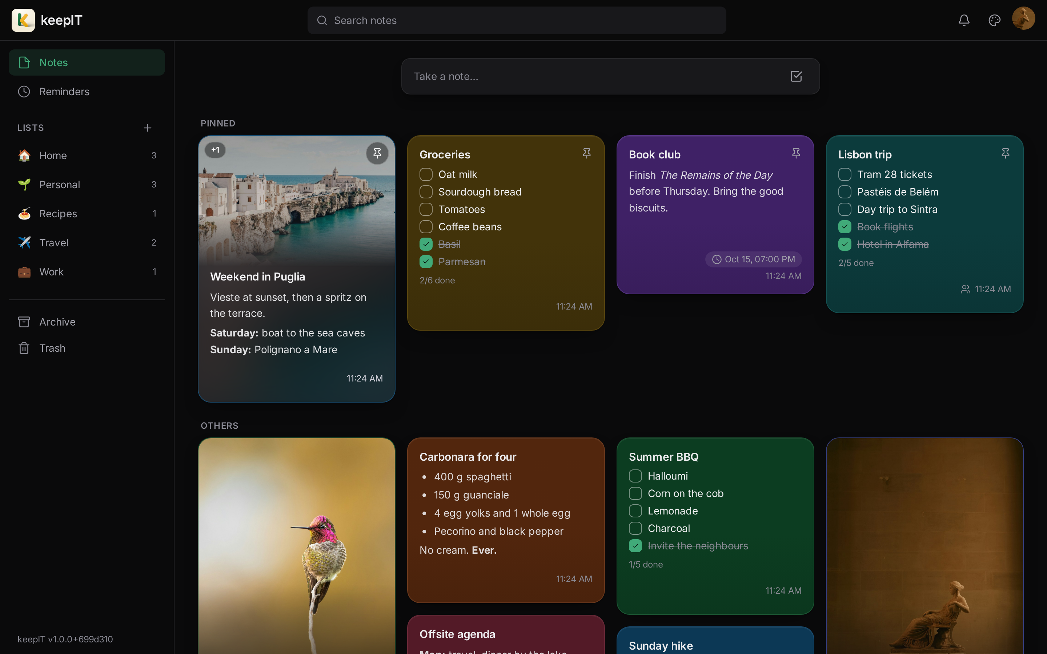Unpin the Book club note
The height and width of the screenshot is (654, 1047).
796,153
